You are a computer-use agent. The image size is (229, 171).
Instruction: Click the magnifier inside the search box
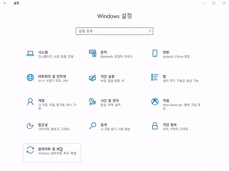(x=150, y=31)
